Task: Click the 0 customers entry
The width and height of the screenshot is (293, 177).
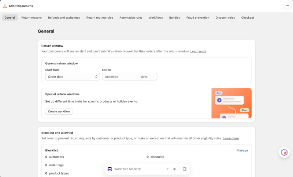Action: tap(55, 157)
